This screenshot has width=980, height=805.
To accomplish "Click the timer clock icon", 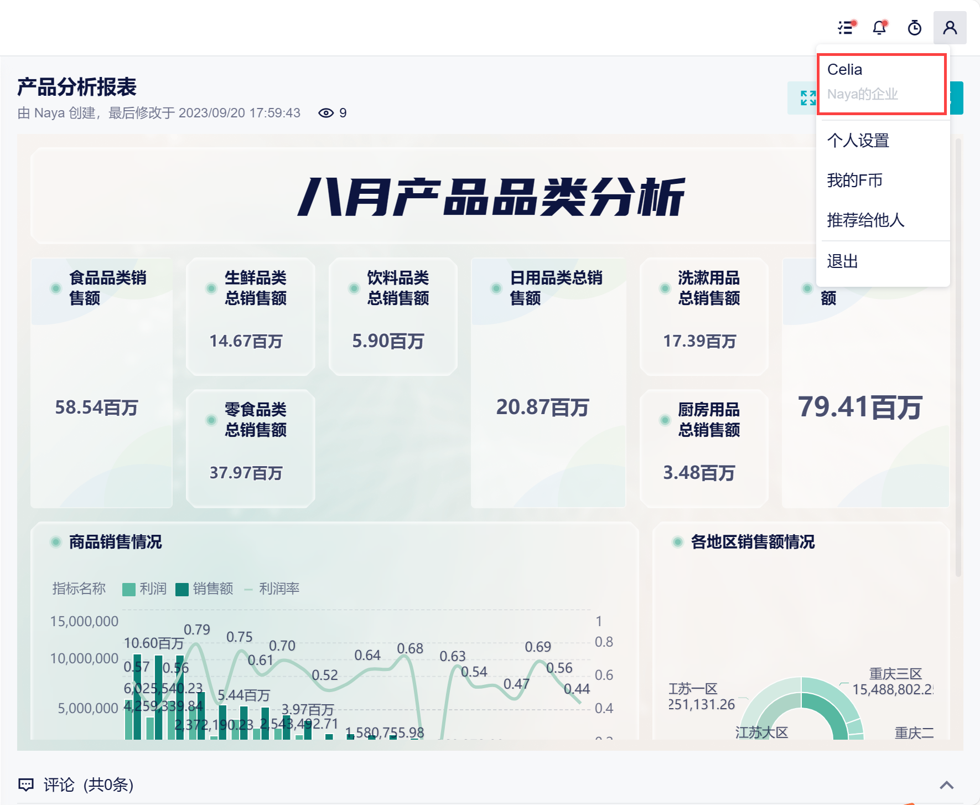I will [x=915, y=27].
